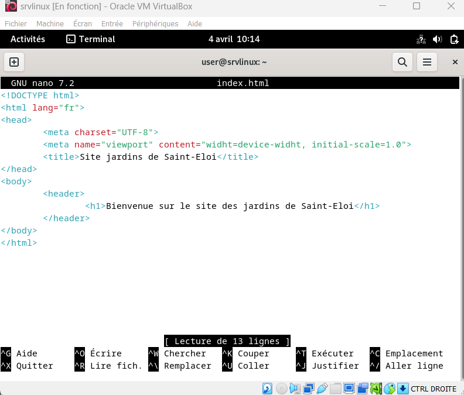Click the network status icon in top bar
Viewport: 464px width, 395px height.
coord(421,39)
